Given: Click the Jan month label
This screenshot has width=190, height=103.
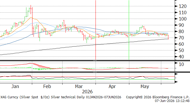Looking at the screenshot, I should [15, 86].
